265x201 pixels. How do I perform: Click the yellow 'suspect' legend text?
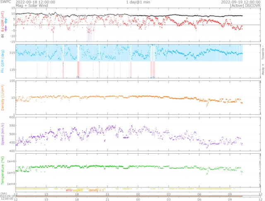78,190
